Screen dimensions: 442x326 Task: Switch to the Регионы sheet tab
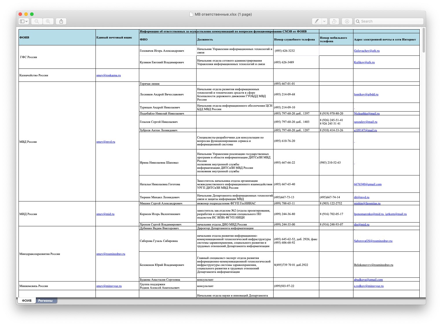click(x=45, y=301)
